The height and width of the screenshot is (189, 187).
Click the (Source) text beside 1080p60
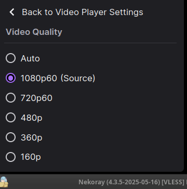[78, 78]
